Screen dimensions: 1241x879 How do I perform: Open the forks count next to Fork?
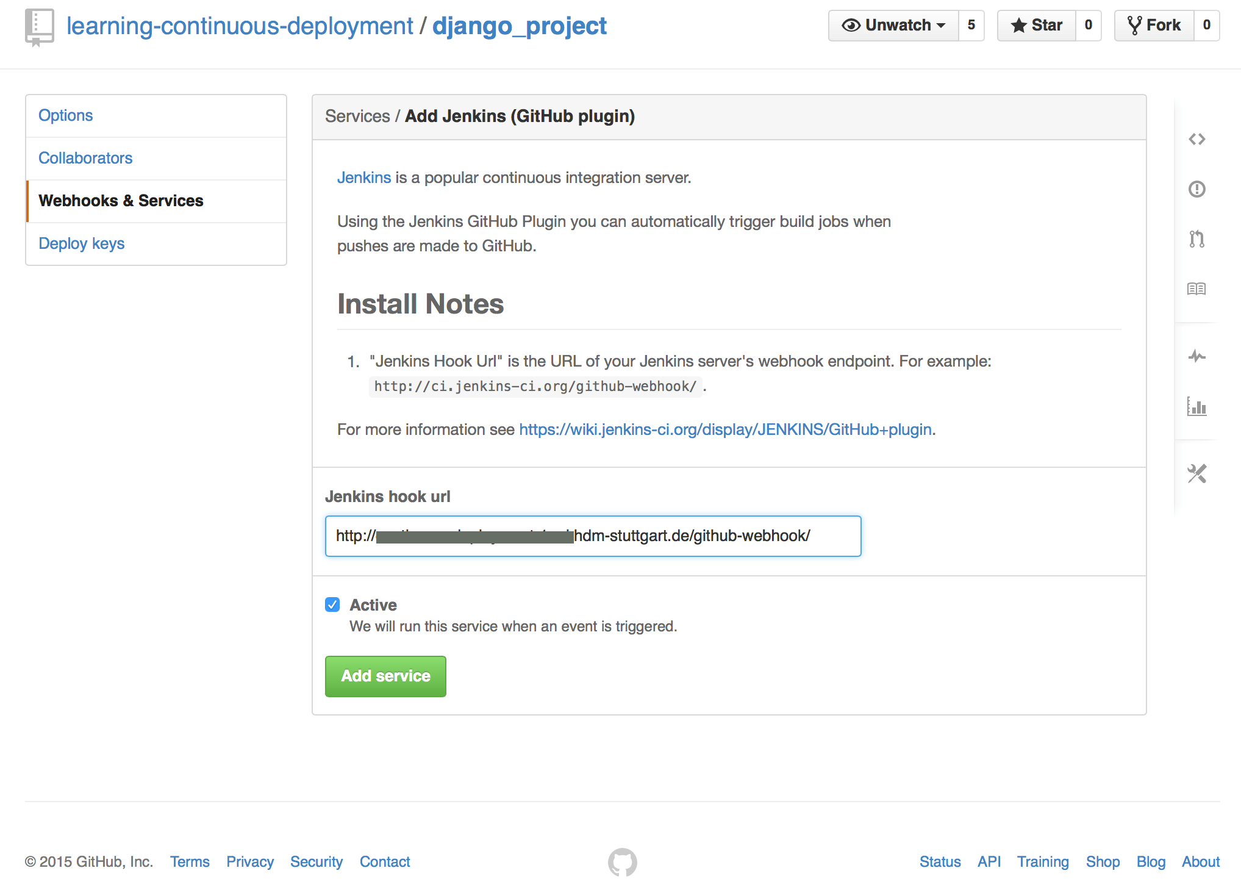pyautogui.click(x=1206, y=26)
